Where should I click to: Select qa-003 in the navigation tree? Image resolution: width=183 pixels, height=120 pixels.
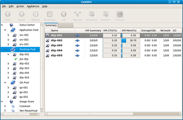click(24, 97)
